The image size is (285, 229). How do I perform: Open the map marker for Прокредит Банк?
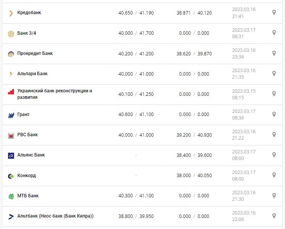point(274,53)
